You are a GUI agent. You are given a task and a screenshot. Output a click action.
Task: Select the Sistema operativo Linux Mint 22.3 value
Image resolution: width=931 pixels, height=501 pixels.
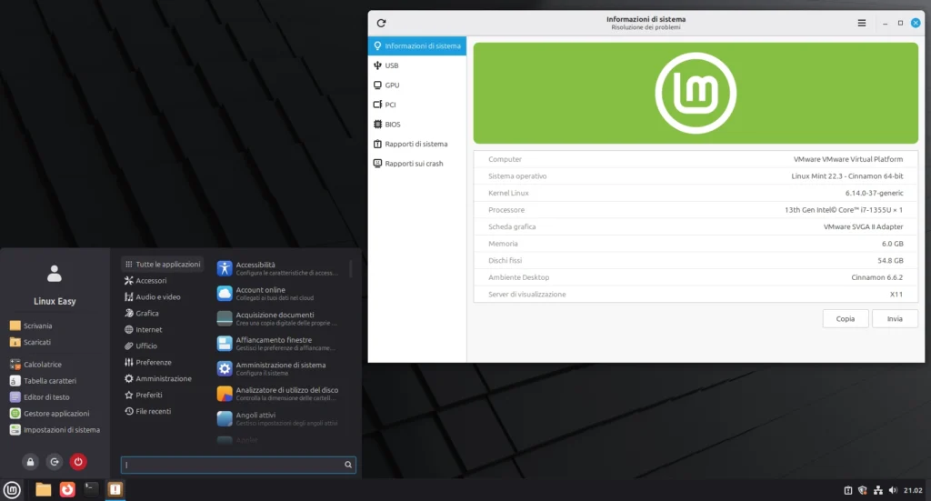point(846,176)
